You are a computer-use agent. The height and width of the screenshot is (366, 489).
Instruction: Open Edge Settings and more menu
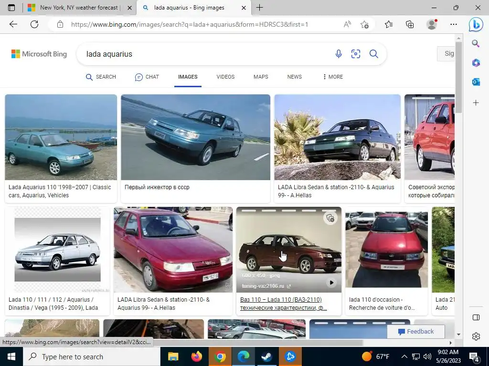tap(454, 24)
